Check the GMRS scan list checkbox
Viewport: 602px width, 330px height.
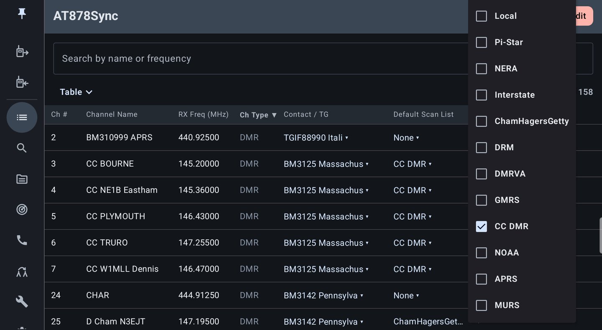481,200
